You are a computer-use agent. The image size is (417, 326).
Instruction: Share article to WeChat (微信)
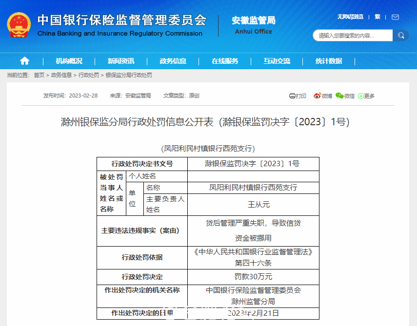[x=345, y=96]
